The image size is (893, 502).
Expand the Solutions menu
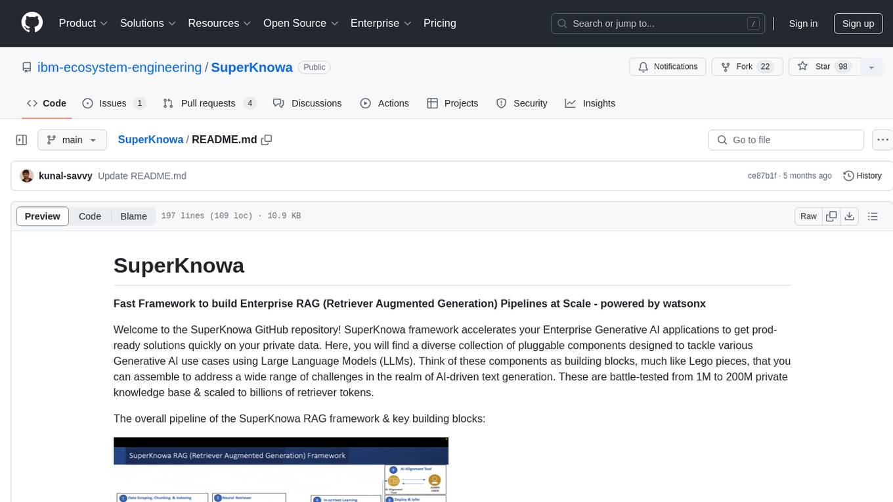(x=148, y=23)
